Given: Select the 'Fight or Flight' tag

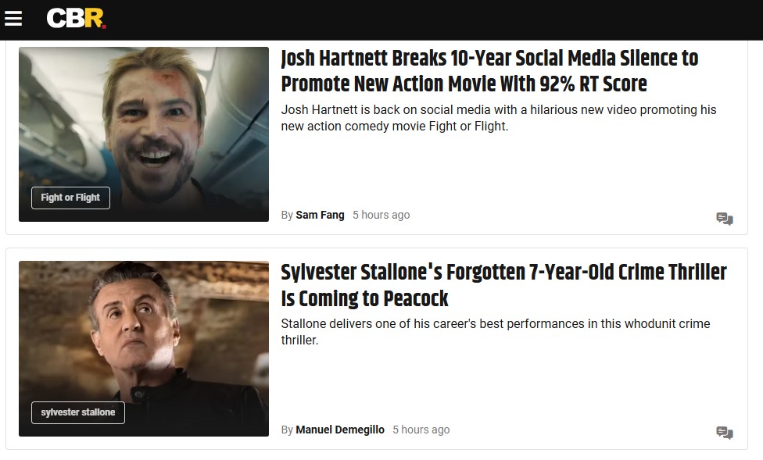Looking at the screenshot, I should click(70, 198).
